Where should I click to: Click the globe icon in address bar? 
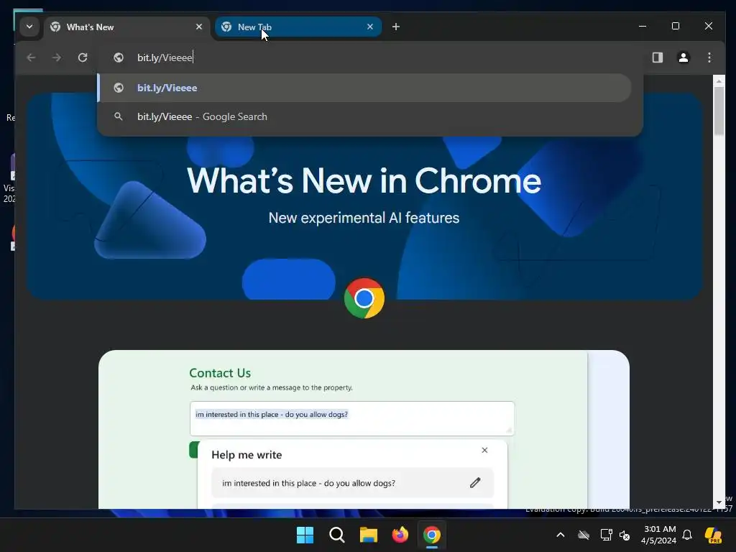[x=119, y=57]
